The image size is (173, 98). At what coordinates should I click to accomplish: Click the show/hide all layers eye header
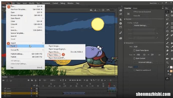point(34,86)
